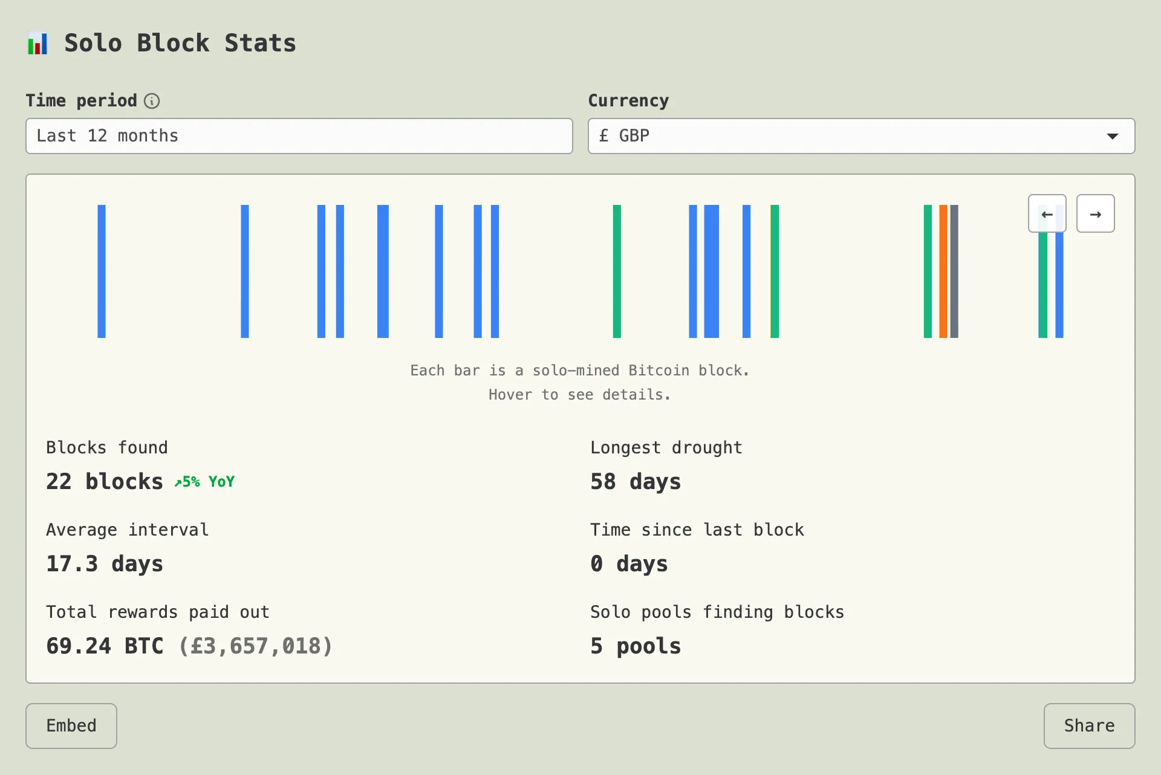Image resolution: width=1161 pixels, height=775 pixels.
Task: Select the gray block bar
Action: pos(954,271)
